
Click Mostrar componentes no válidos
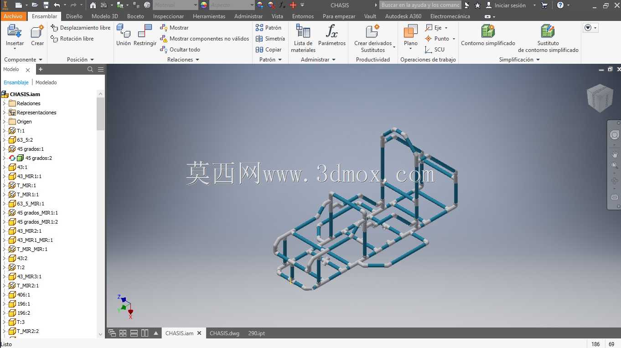click(205, 39)
